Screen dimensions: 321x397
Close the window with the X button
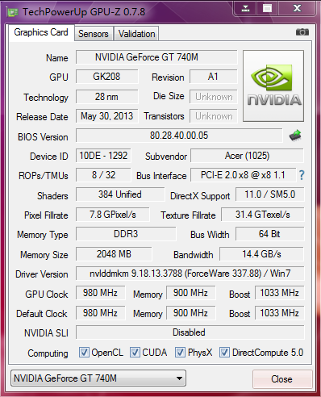pyautogui.click(x=297, y=8)
